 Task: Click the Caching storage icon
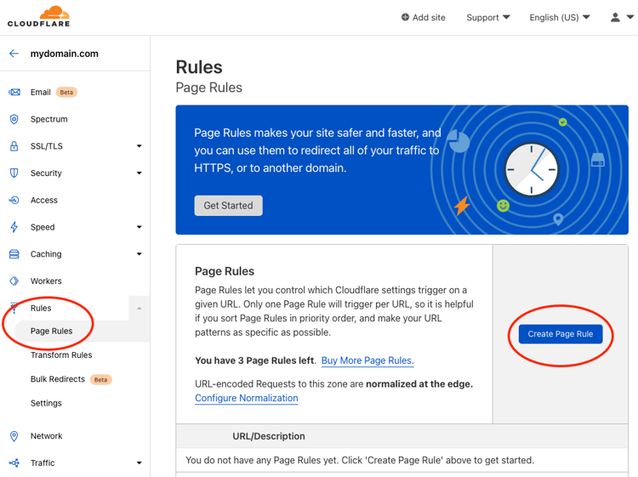click(x=14, y=254)
